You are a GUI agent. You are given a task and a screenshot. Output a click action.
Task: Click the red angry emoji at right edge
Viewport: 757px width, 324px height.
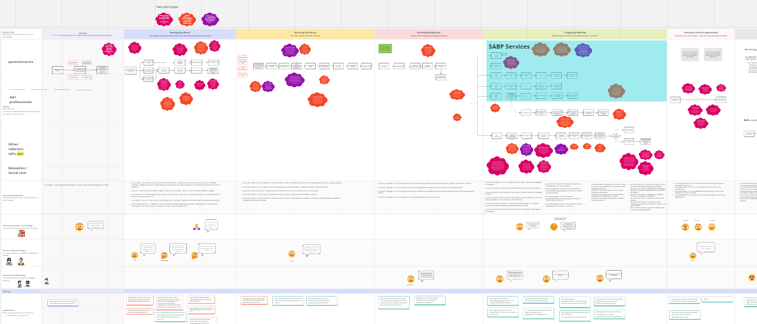click(752, 277)
